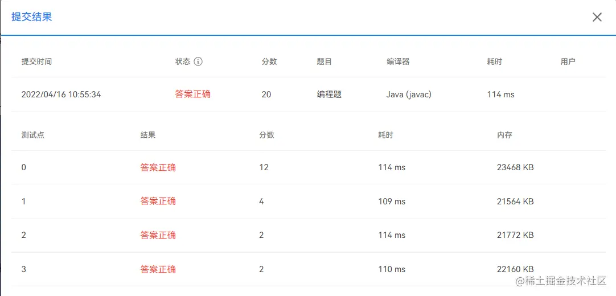
Task: Click the score 12 for test point 0
Action: click(264, 167)
